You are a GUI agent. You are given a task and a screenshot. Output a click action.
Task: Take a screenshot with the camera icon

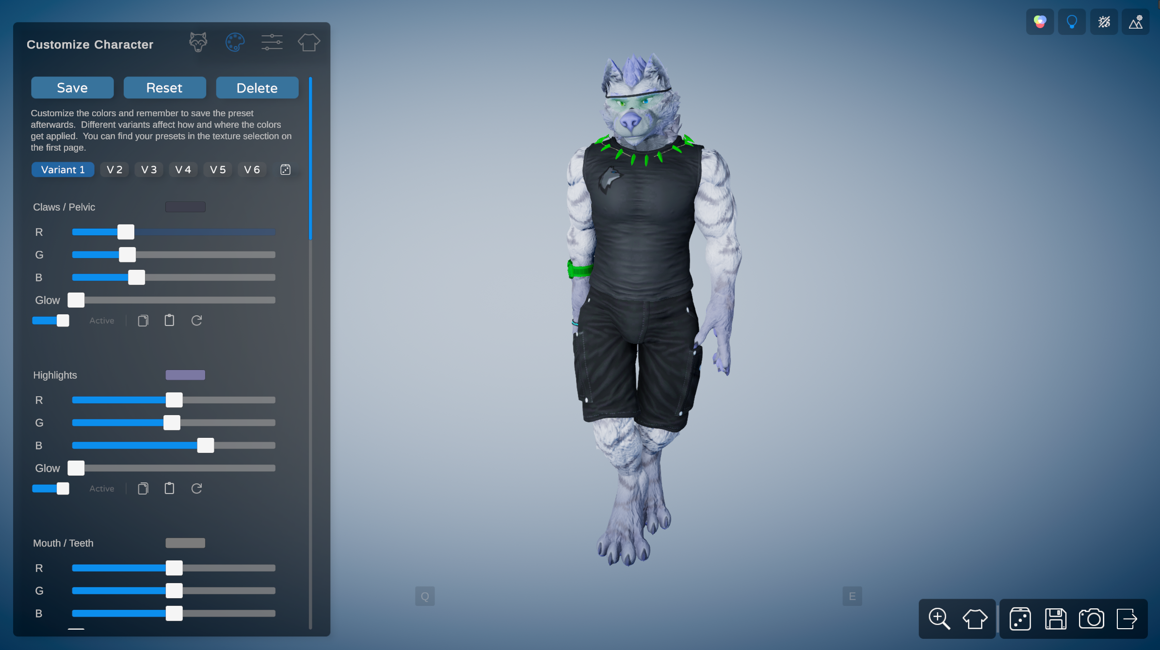point(1092,619)
